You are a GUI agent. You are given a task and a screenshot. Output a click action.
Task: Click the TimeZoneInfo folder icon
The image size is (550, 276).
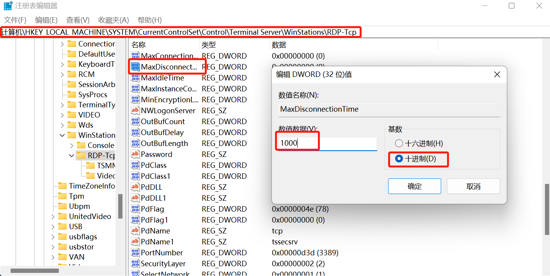click(62, 186)
